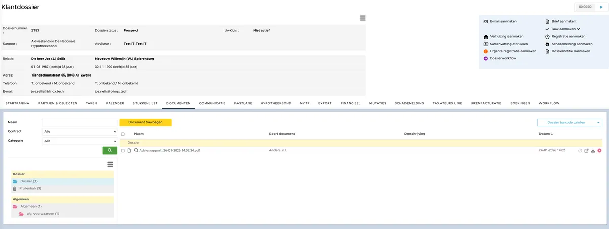Click the Samenvatting afdrukken card icon

(x=486, y=44)
